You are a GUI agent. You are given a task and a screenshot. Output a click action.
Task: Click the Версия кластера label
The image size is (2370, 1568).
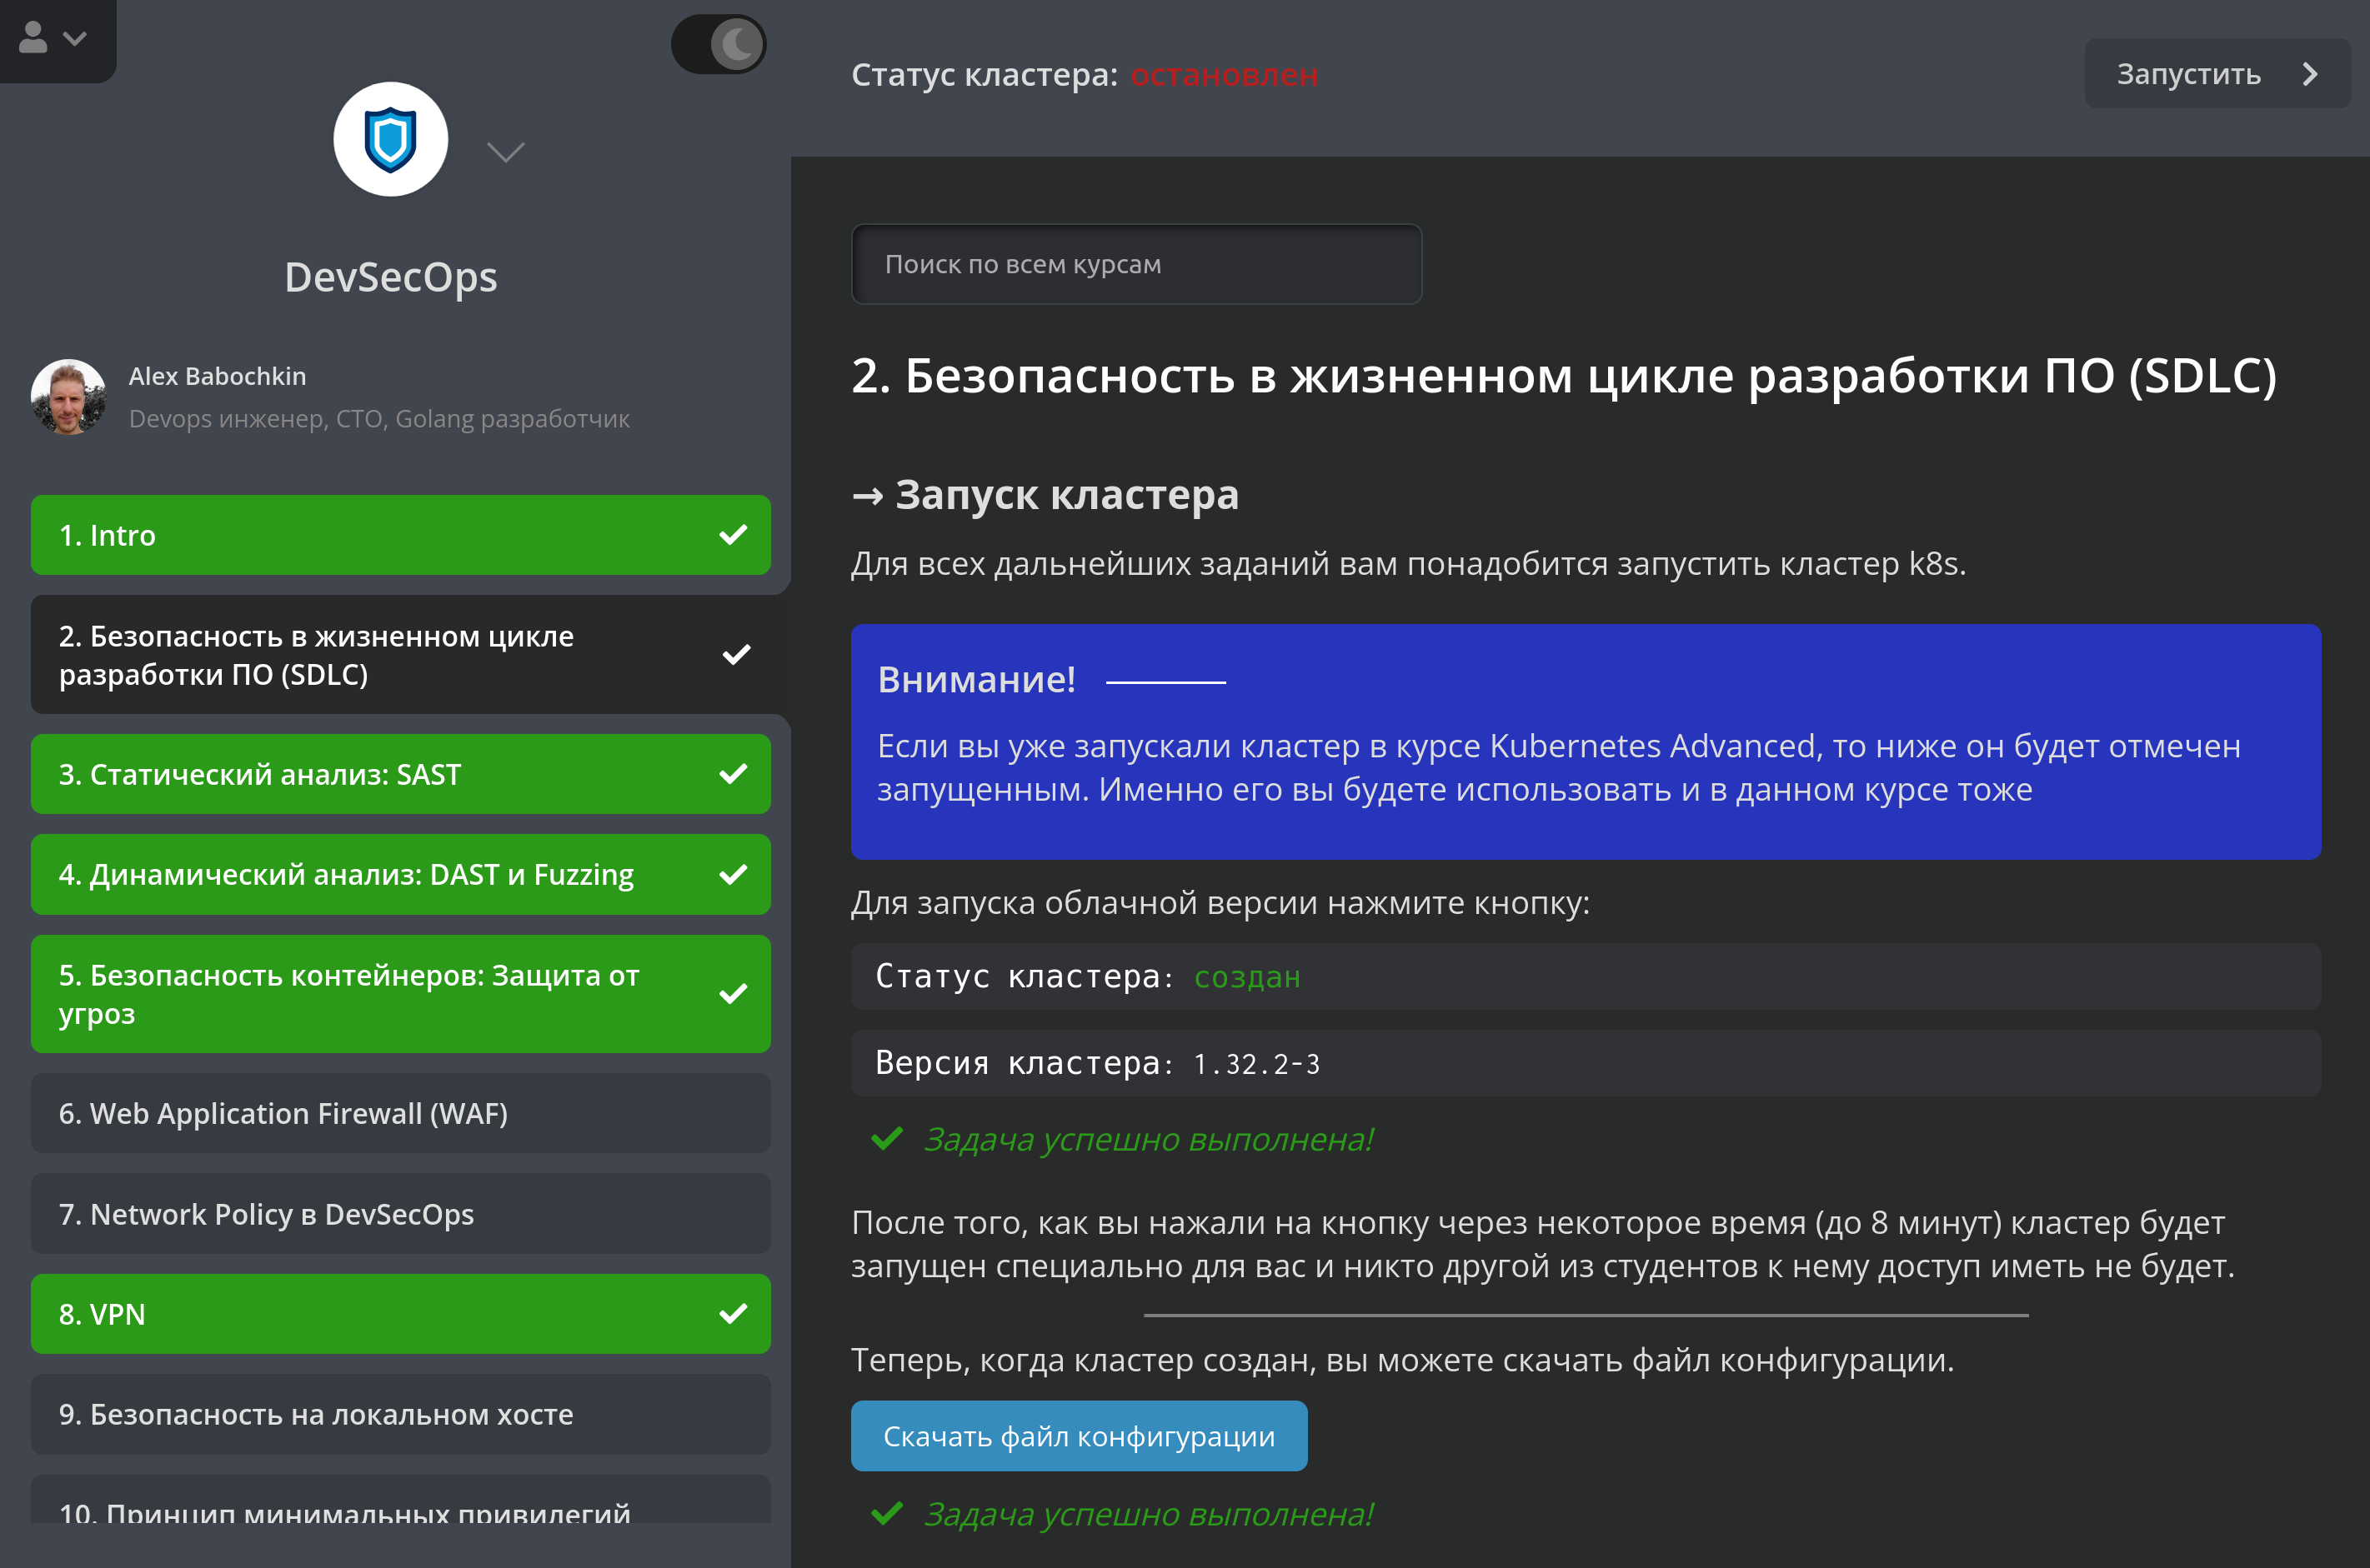coord(1025,1063)
